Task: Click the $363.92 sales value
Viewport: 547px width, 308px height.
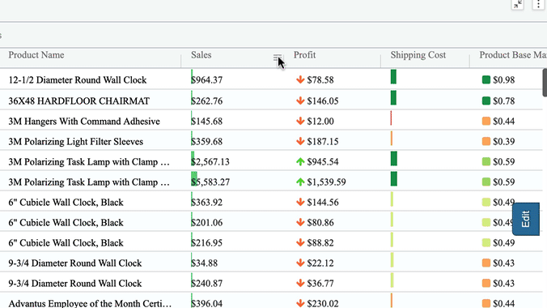Action: click(207, 203)
